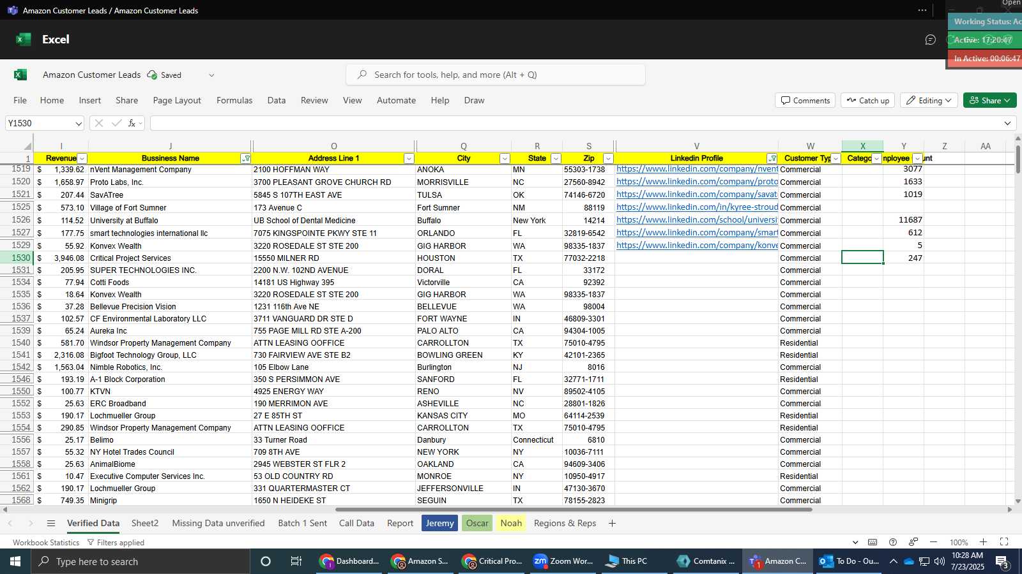The height and width of the screenshot is (574, 1022).
Task: Click the search for tools box
Action: [x=495, y=75]
